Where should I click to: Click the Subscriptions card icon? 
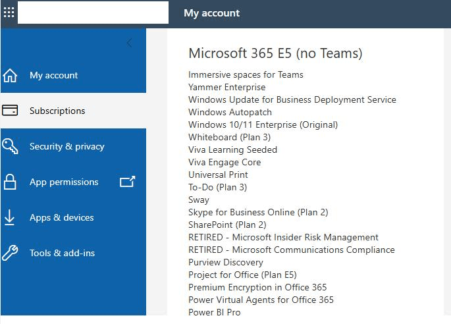coord(10,111)
